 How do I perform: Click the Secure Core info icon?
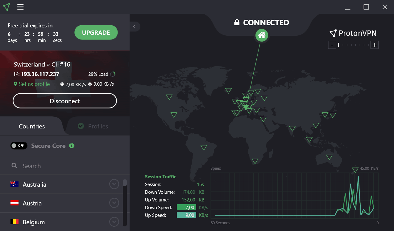coord(72,146)
